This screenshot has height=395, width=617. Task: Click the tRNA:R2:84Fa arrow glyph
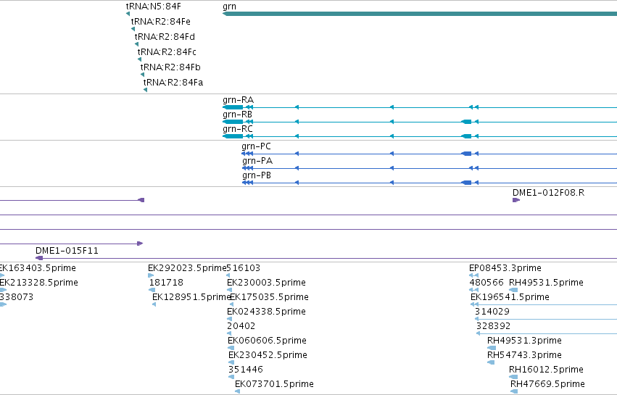(x=145, y=90)
